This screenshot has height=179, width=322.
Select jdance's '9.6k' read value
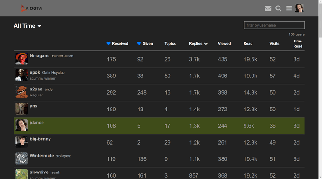click(249, 126)
